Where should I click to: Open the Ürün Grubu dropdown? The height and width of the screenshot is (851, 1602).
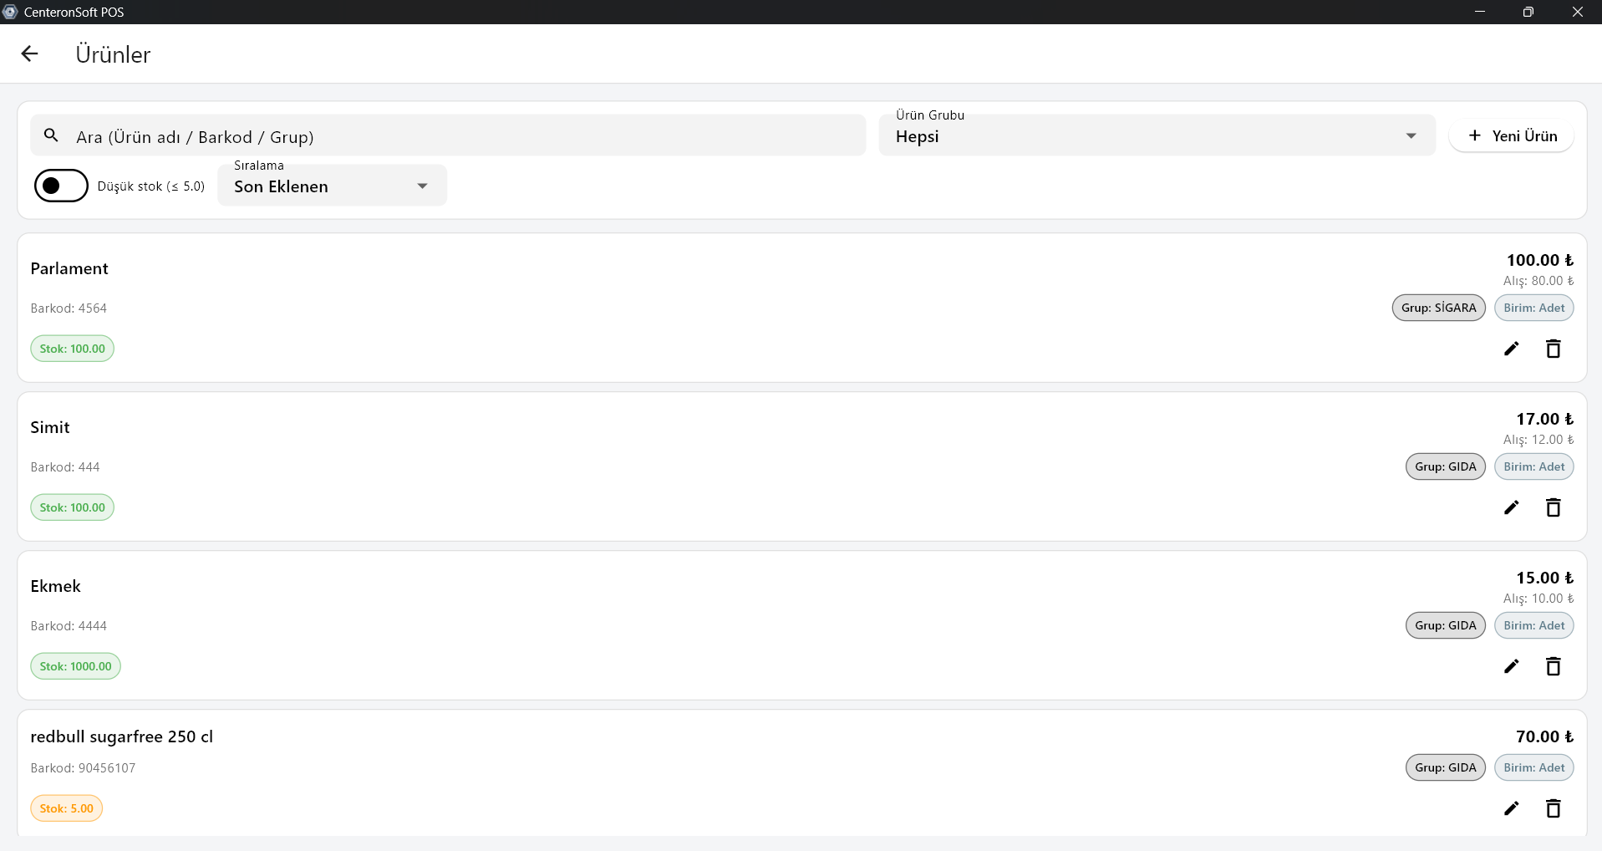1157,135
